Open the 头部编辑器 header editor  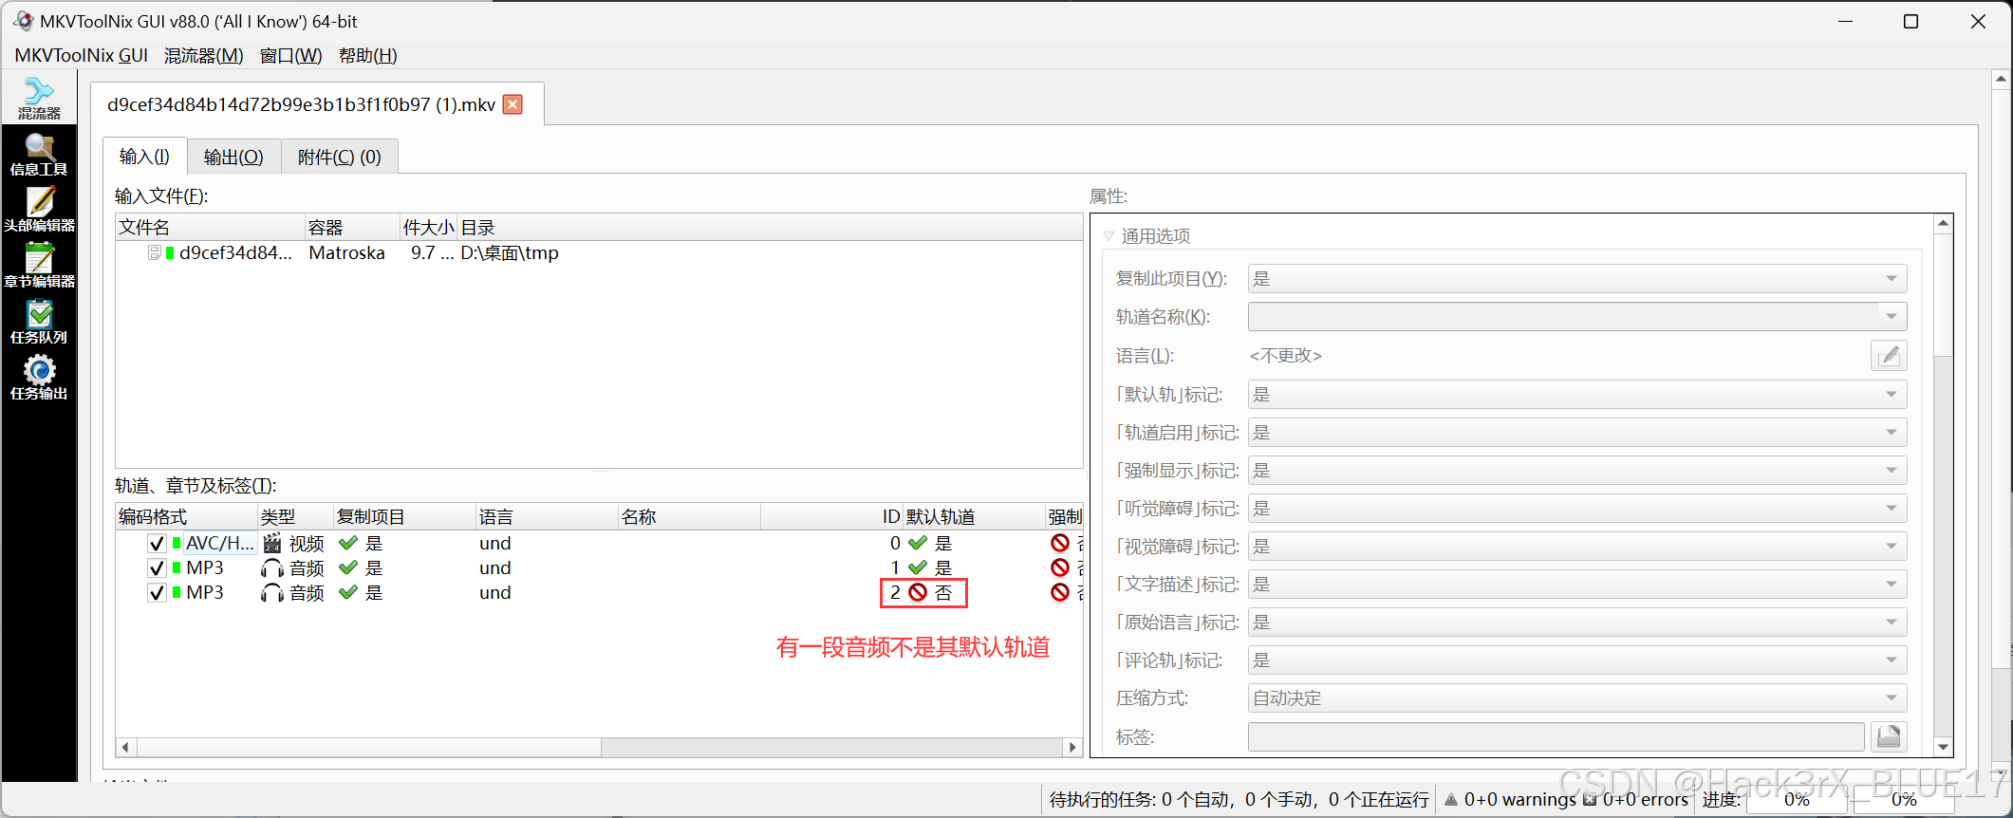tap(39, 211)
